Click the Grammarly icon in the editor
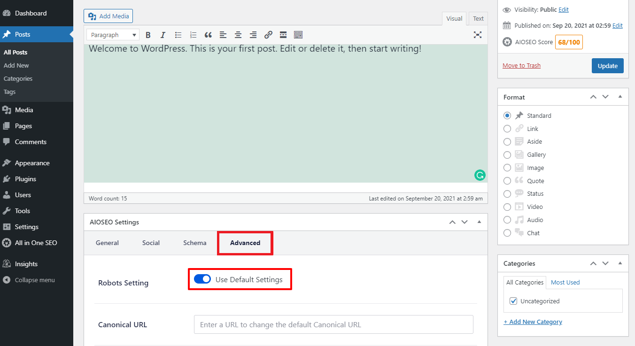This screenshot has width=635, height=346. (480, 175)
